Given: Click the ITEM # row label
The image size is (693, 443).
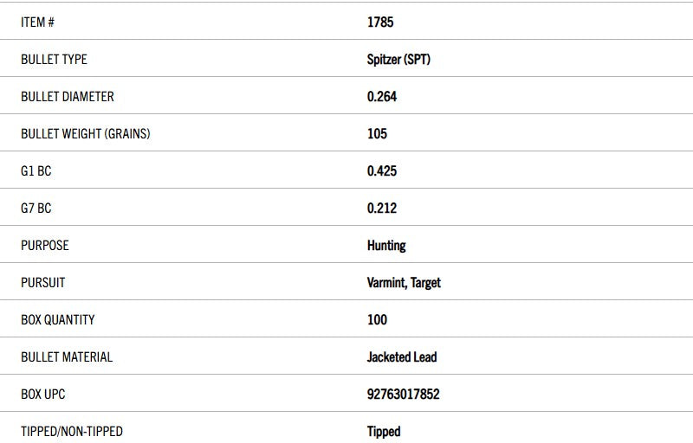Looking at the screenshot, I should [x=38, y=22].
